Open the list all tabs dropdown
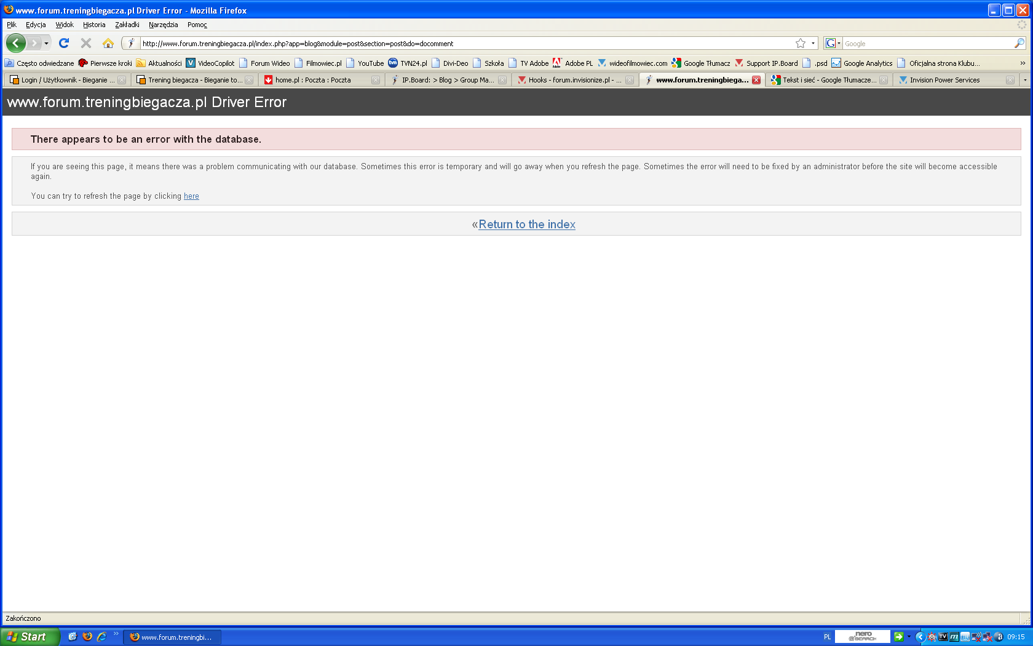The image size is (1033, 646). (1025, 80)
